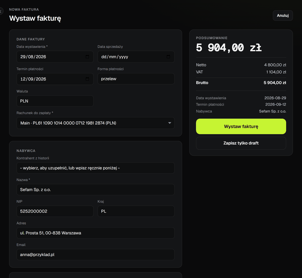This screenshot has height=278, width=302.
Task: Select summary Nabywca value Sefam Sp. z o.o.
Action: click(x=273, y=112)
